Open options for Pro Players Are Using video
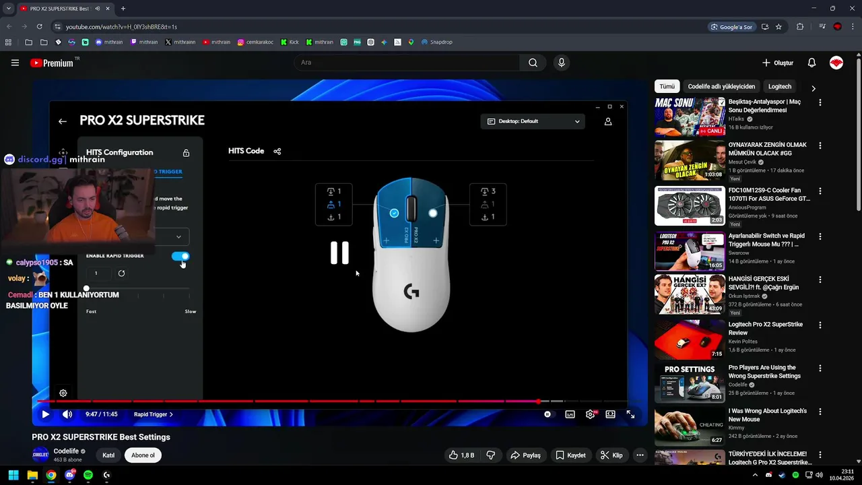Image resolution: width=862 pixels, height=485 pixels. point(820,368)
